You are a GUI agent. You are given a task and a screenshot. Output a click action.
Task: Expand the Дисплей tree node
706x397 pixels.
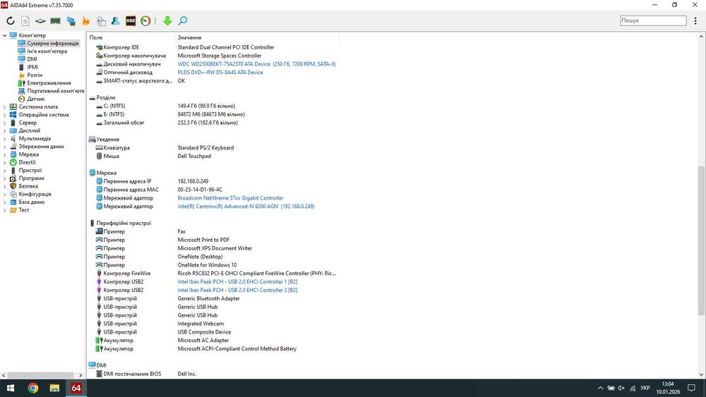click(4, 131)
